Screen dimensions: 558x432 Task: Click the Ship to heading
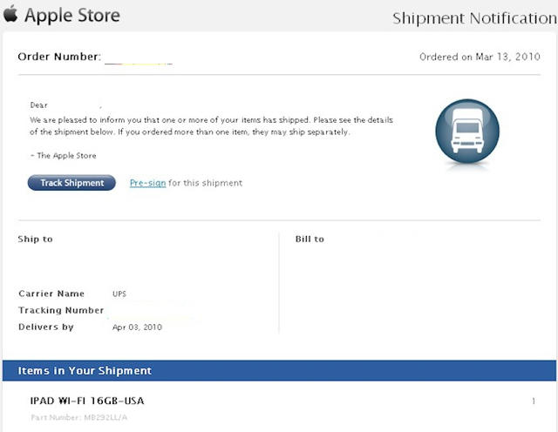(x=36, y=239)
